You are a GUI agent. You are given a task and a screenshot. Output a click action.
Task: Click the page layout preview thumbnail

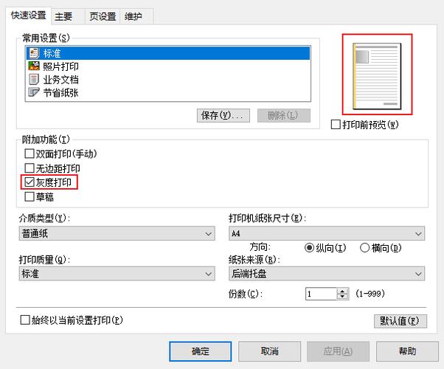click(377, 75)
